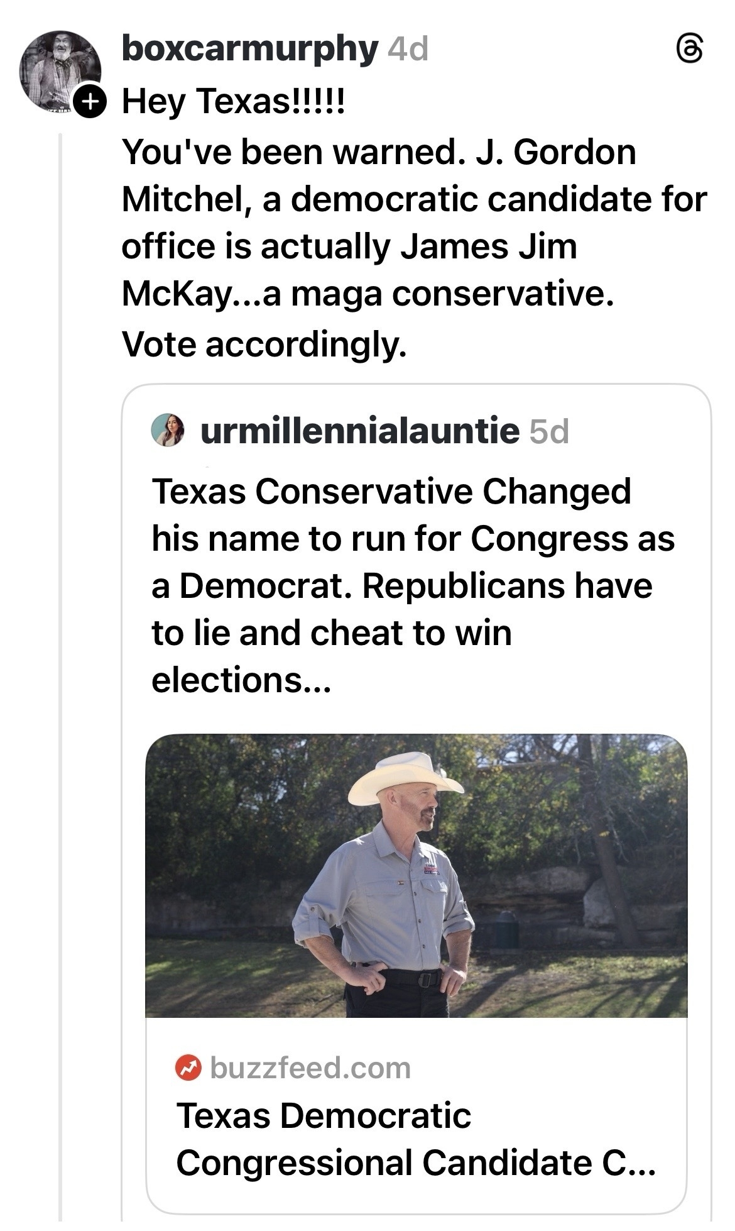Open the boxcarmurphy username link
Screen dimensions: 735x1231
(249, 48)
